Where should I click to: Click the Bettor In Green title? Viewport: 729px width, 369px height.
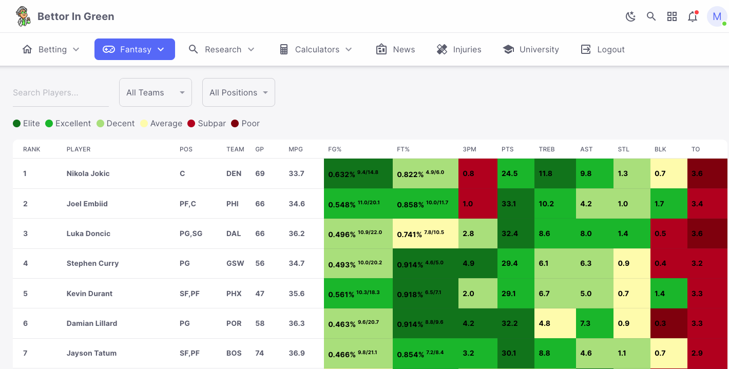[76, 16]
